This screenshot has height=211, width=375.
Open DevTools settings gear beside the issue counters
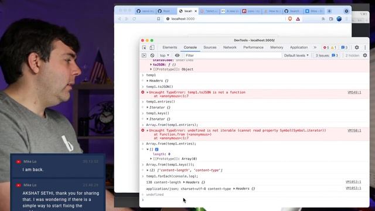(x=357, y=47)
